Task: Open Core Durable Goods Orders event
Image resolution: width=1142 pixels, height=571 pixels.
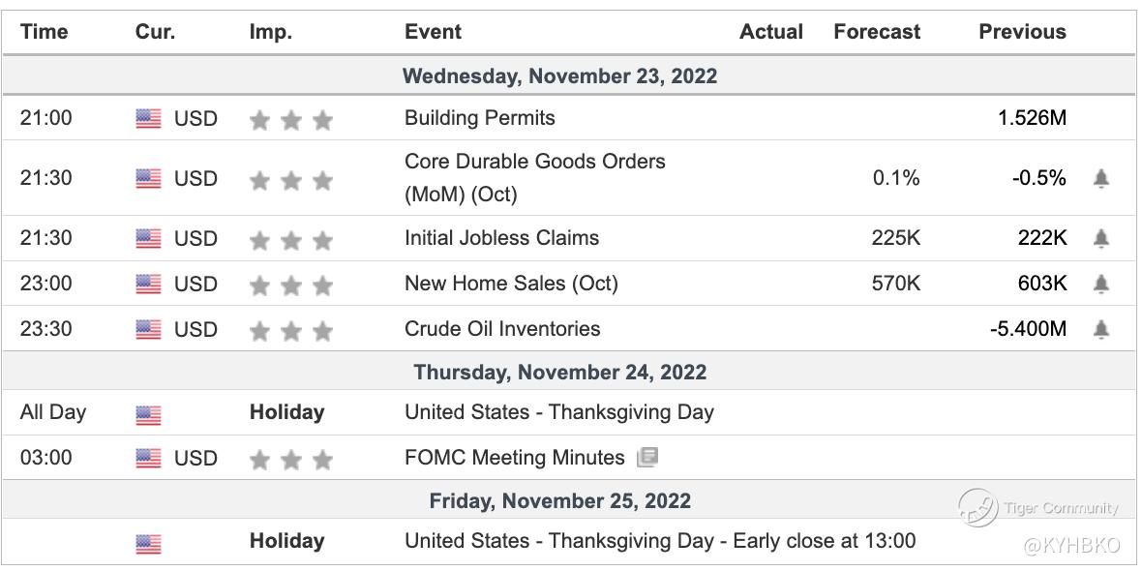Action: pyautogui.click(x=534, y=162)
